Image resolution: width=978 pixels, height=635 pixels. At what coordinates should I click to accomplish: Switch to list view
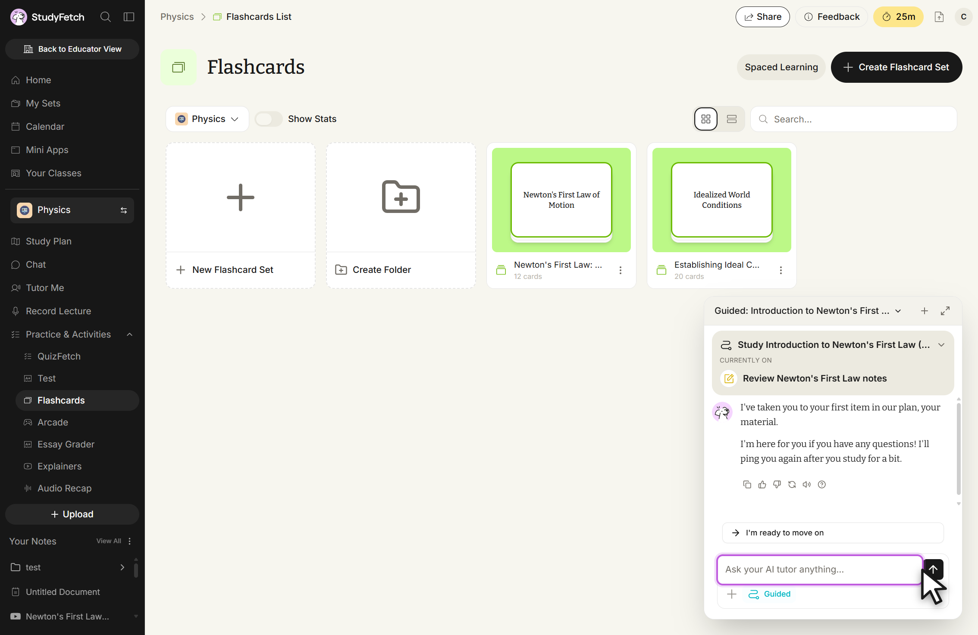point(732,119)
